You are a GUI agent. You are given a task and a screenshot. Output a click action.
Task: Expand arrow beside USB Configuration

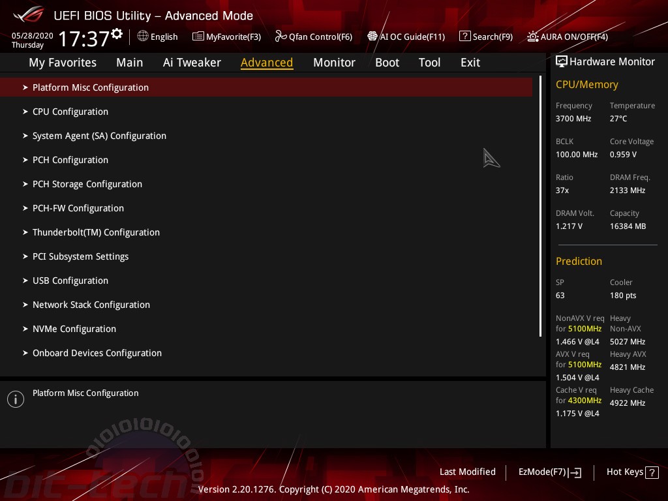coord(25,281)
